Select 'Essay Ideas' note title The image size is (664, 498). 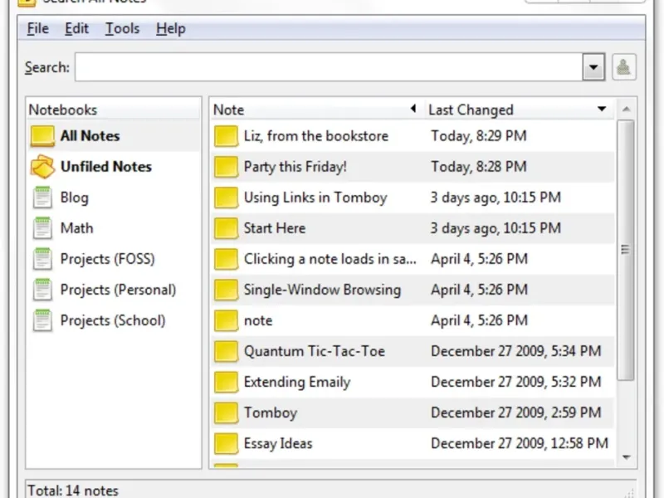pos(278,444)
